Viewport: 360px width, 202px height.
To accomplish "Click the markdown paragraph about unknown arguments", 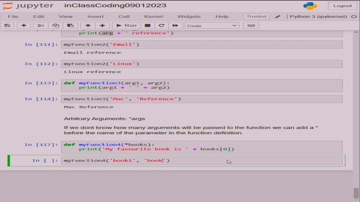I will coord(191,130).
